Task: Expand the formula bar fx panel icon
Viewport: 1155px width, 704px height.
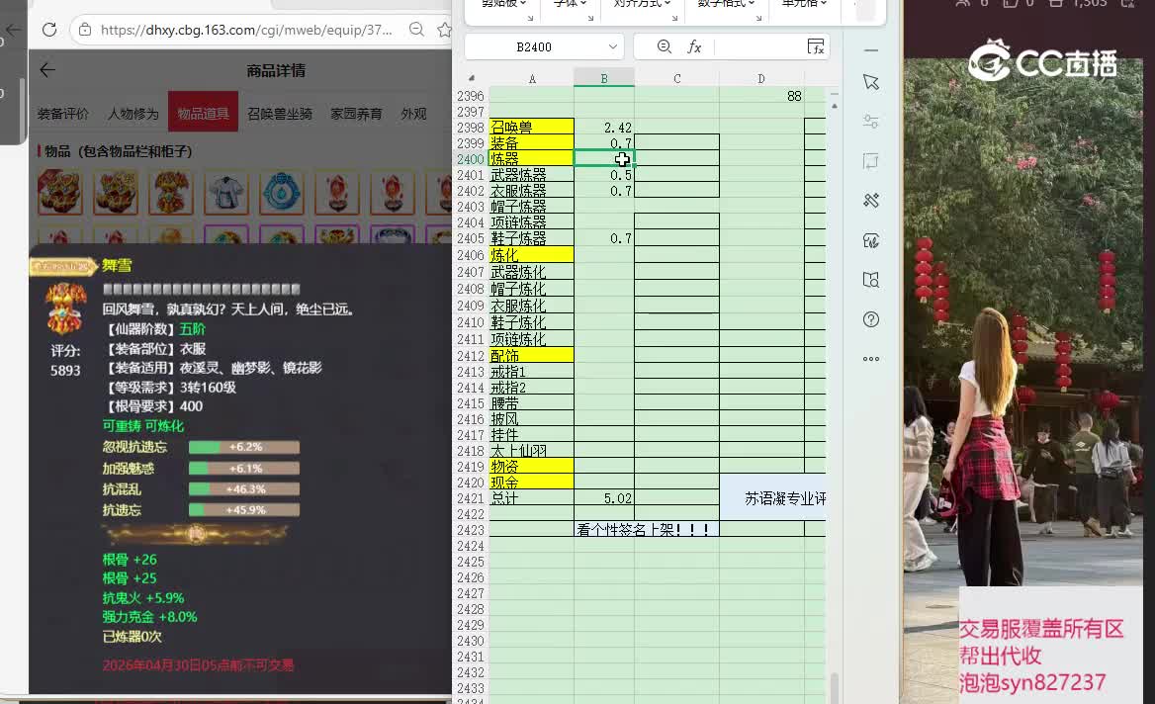Action: tap(816, 46)
